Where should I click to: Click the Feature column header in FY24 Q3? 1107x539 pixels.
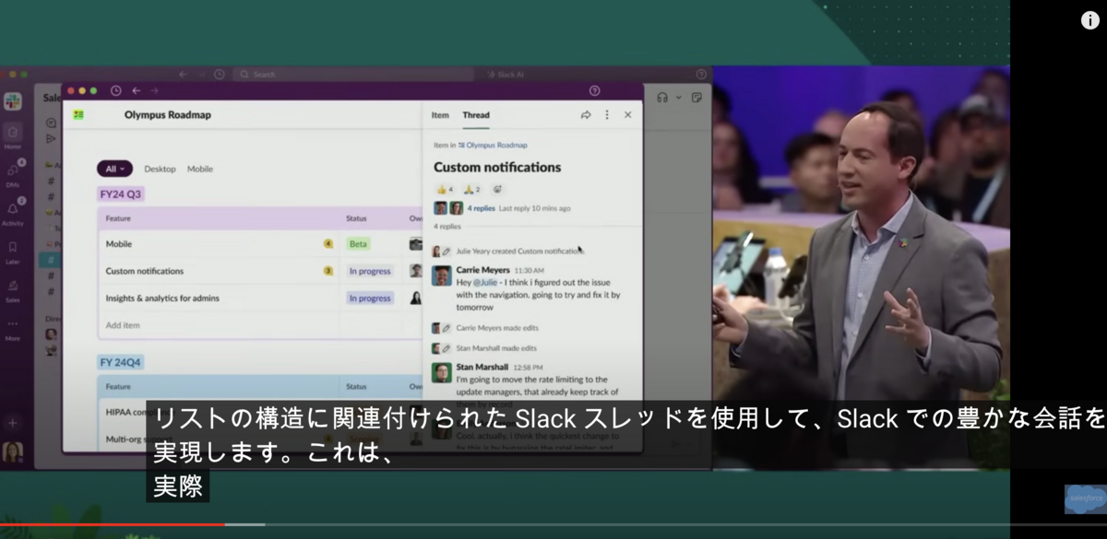click(x=118, y=218)
